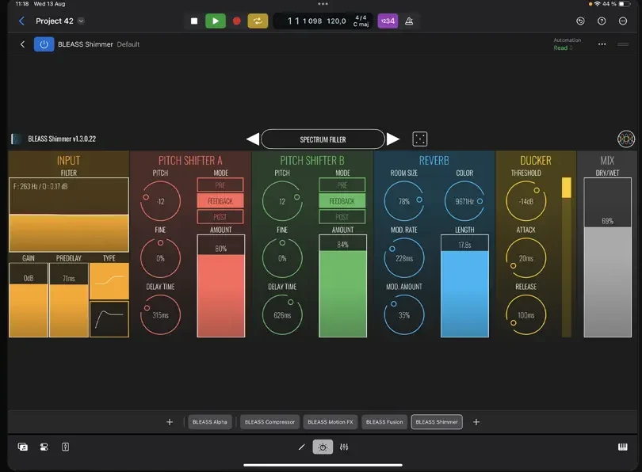Select the previous preset arrow

pos(253,139)
